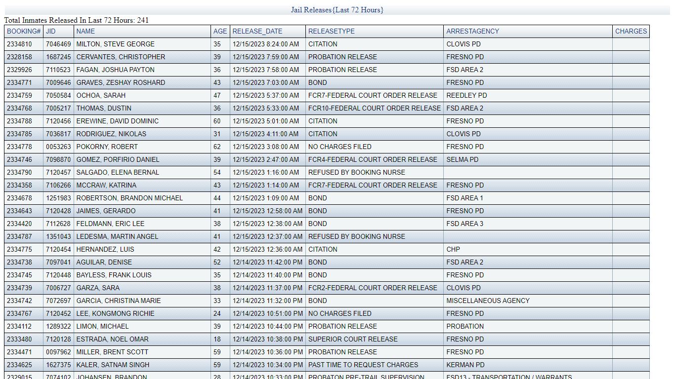Select name EREWINE, DAVID DOMINIC
The image size is (675, 379).
pyautogui.click(x=118, y=121)
